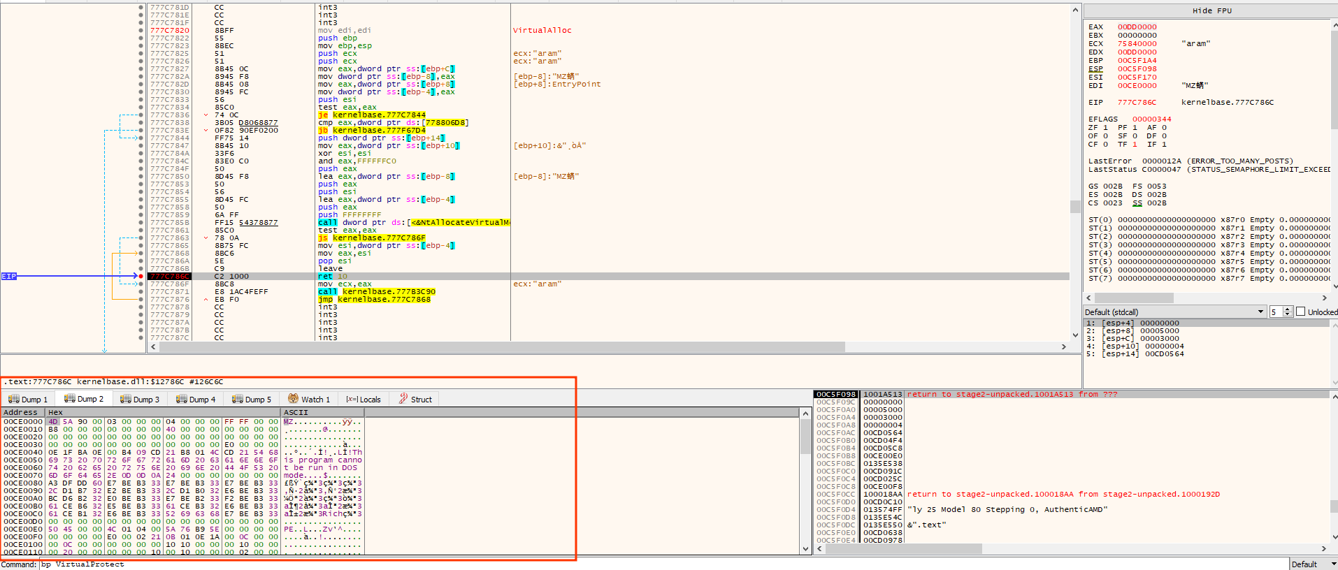The width and height of the screenshot is (1338, 570).
Task: Enable the Unlocked checkbox
Action: [x=1301, y=312]
